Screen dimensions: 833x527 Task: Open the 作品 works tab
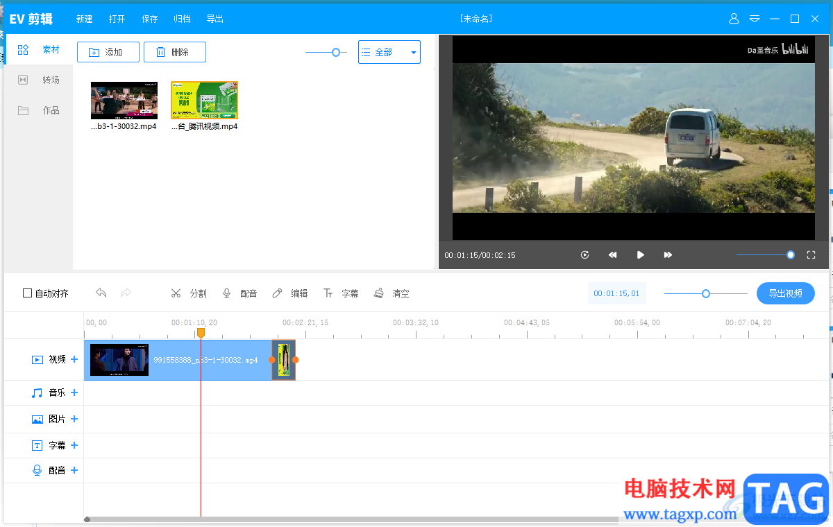tap(38, 110)
